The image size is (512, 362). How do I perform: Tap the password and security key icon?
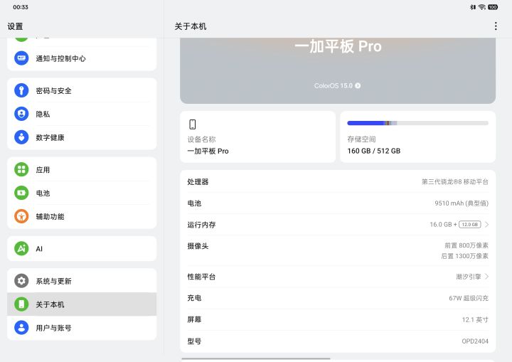click(21, 90)
